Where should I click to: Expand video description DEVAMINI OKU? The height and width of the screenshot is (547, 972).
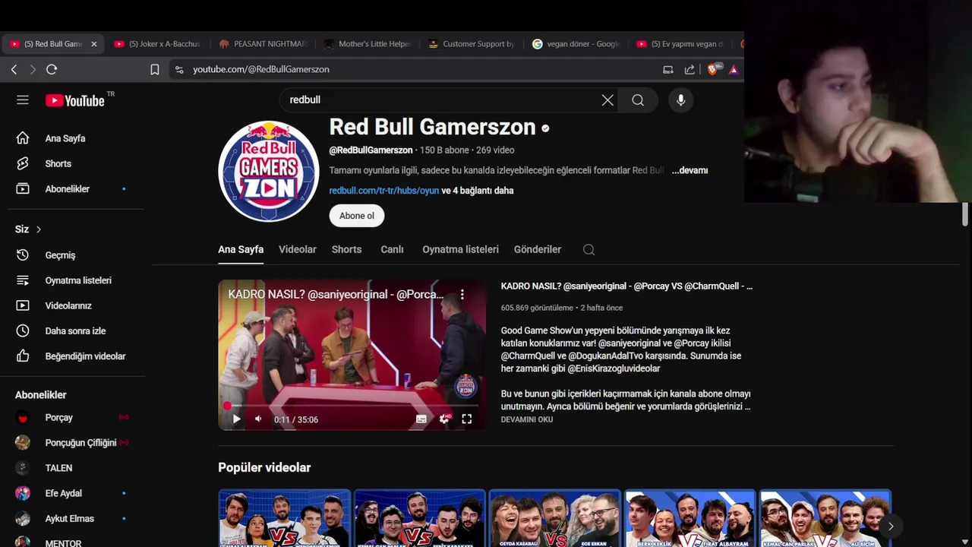pos(527,419)
